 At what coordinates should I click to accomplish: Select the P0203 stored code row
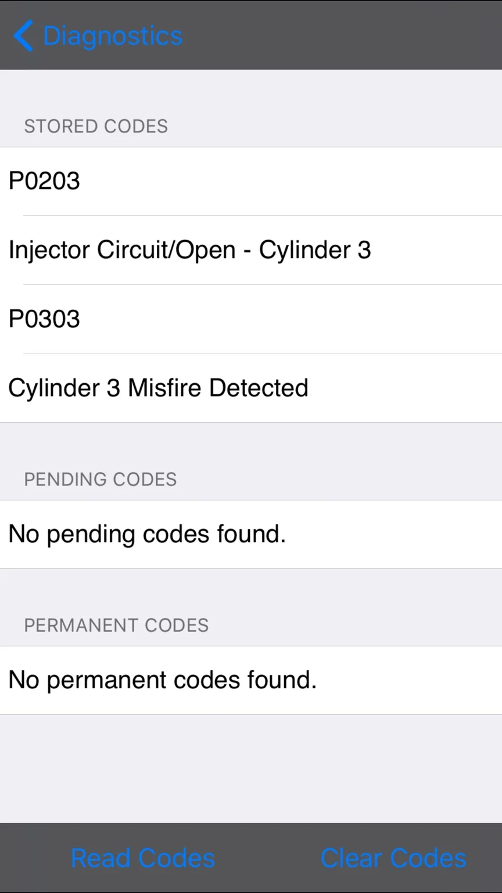tap(251, 181)
